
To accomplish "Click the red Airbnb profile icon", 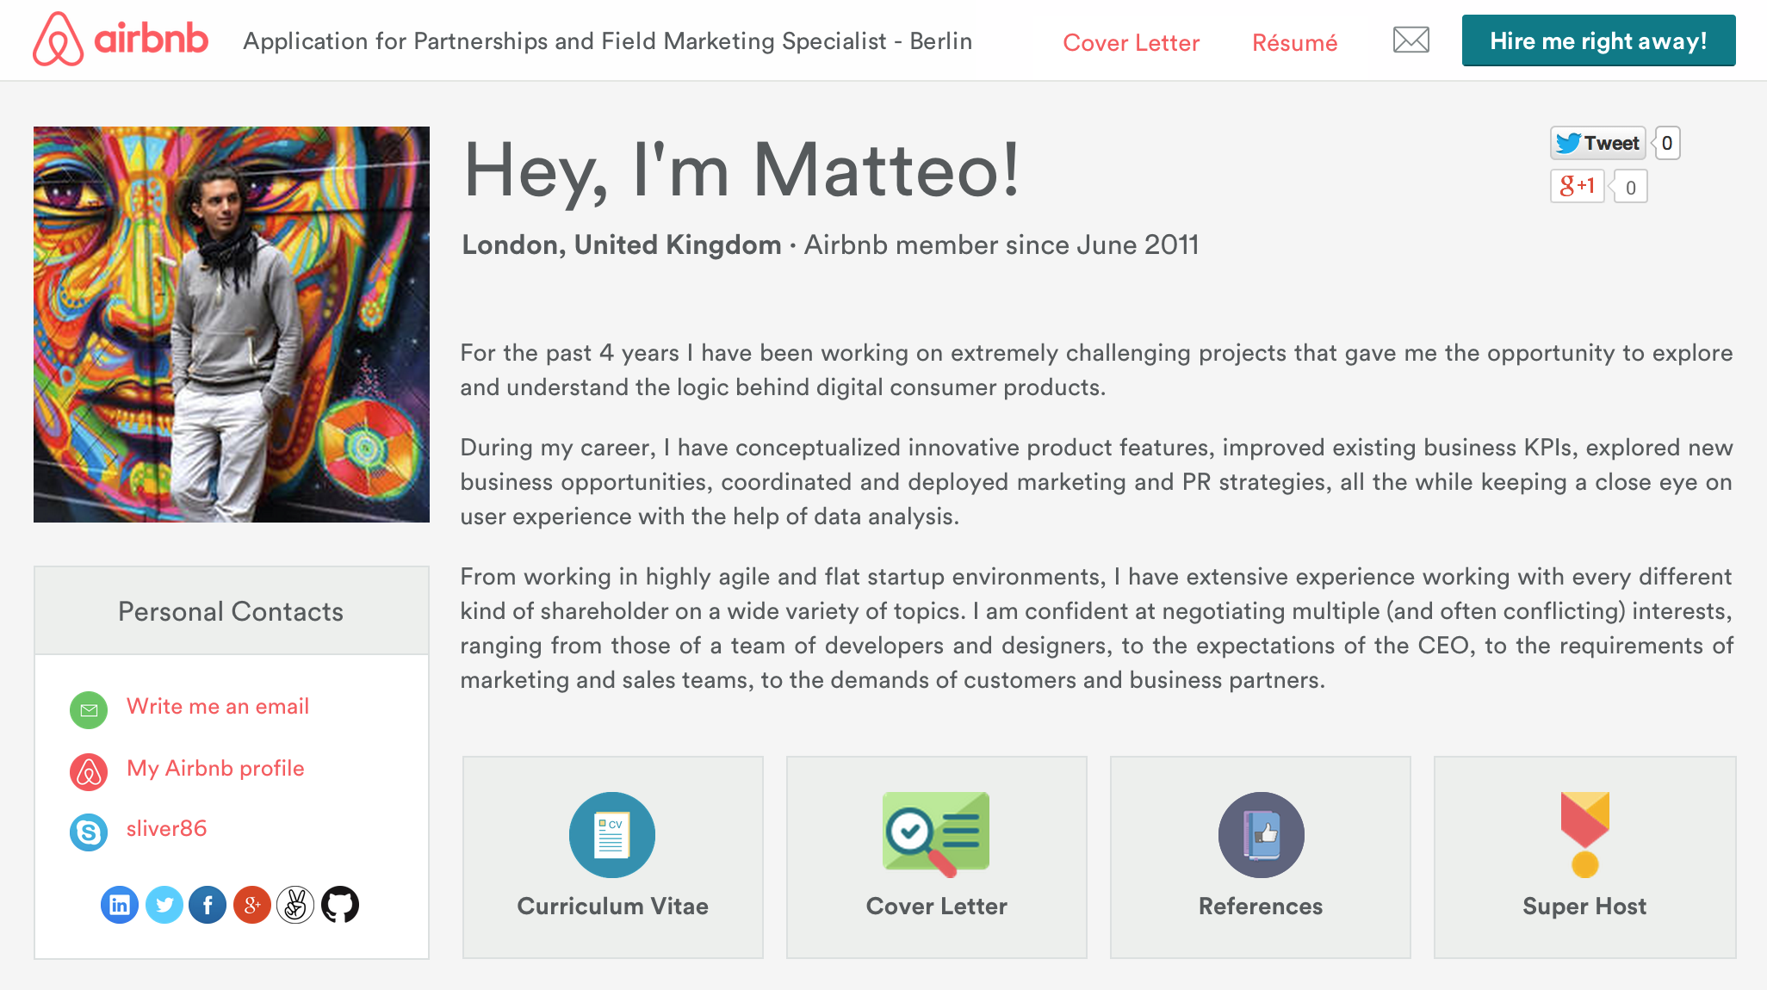I will pyautogui.click(x=89, y=771).
